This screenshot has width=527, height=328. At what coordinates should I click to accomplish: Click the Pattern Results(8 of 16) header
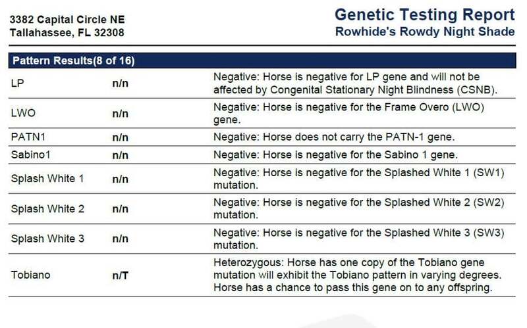click(73, 60)
